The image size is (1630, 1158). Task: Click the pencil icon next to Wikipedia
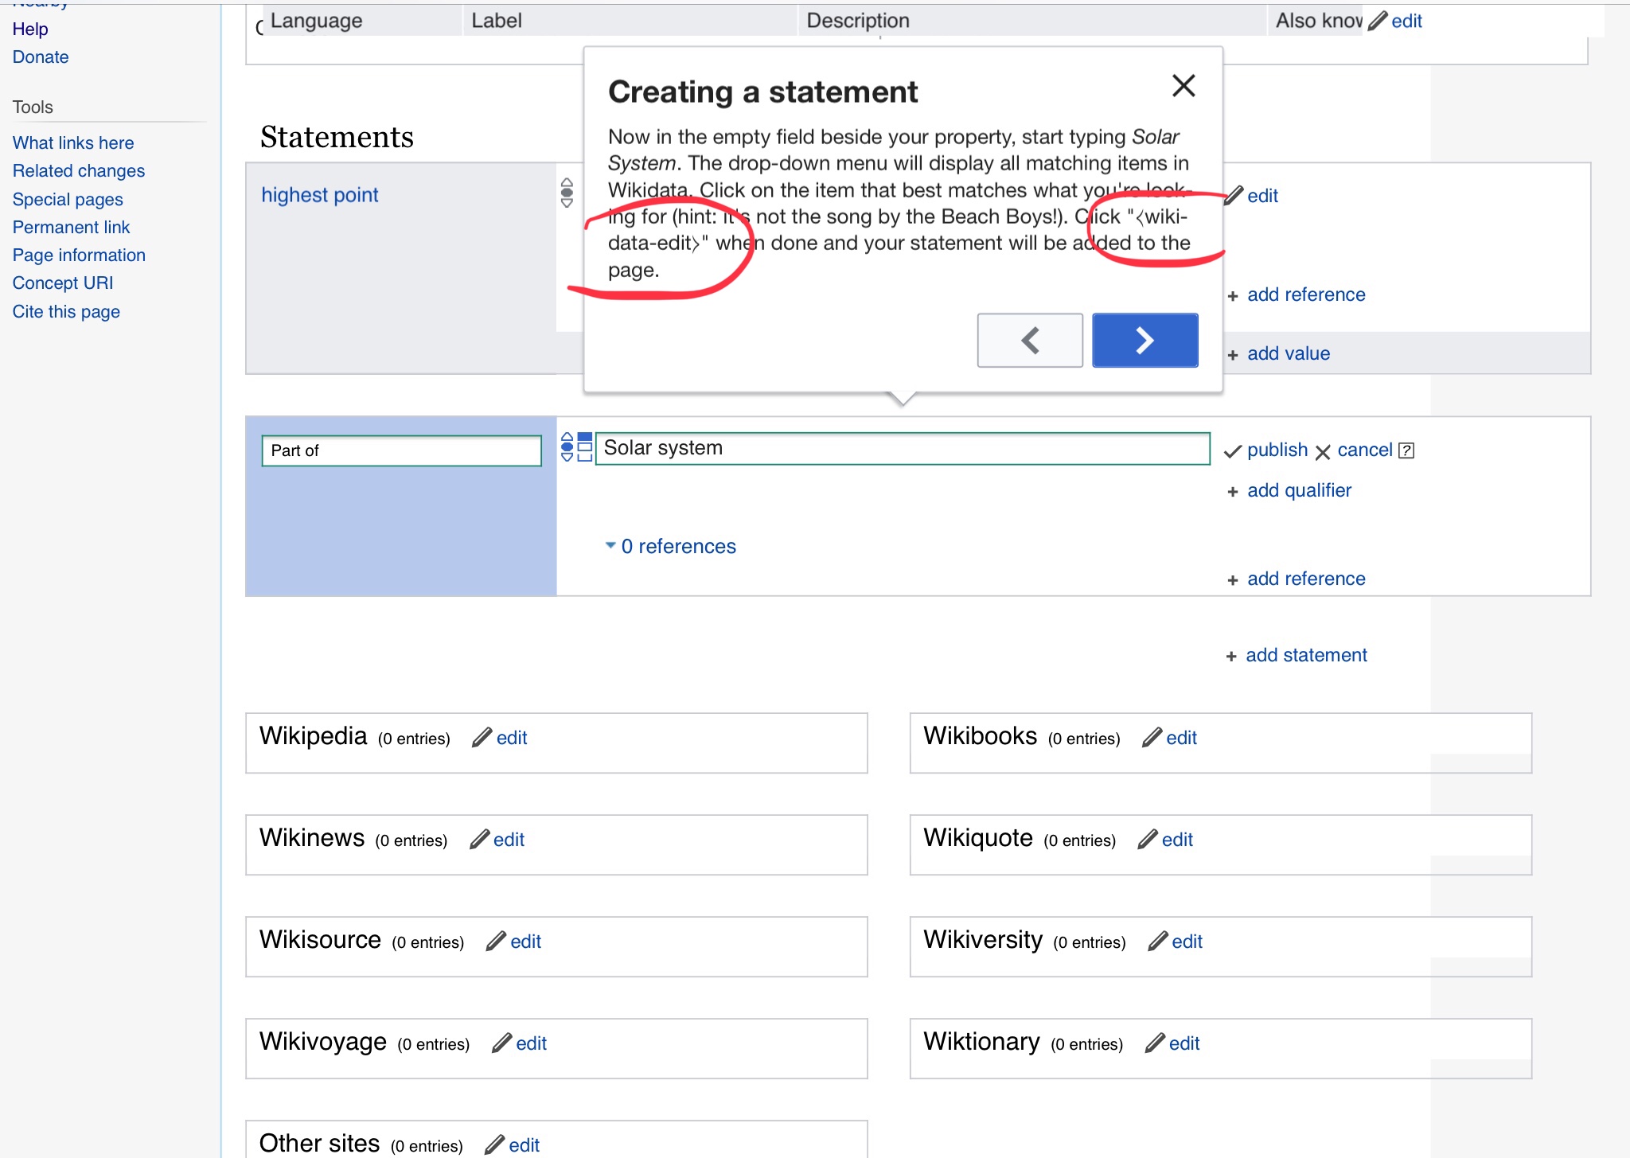coord(482,735)
